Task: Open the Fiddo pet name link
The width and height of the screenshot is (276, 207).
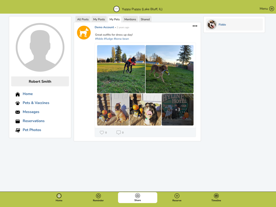Action: 222,25
